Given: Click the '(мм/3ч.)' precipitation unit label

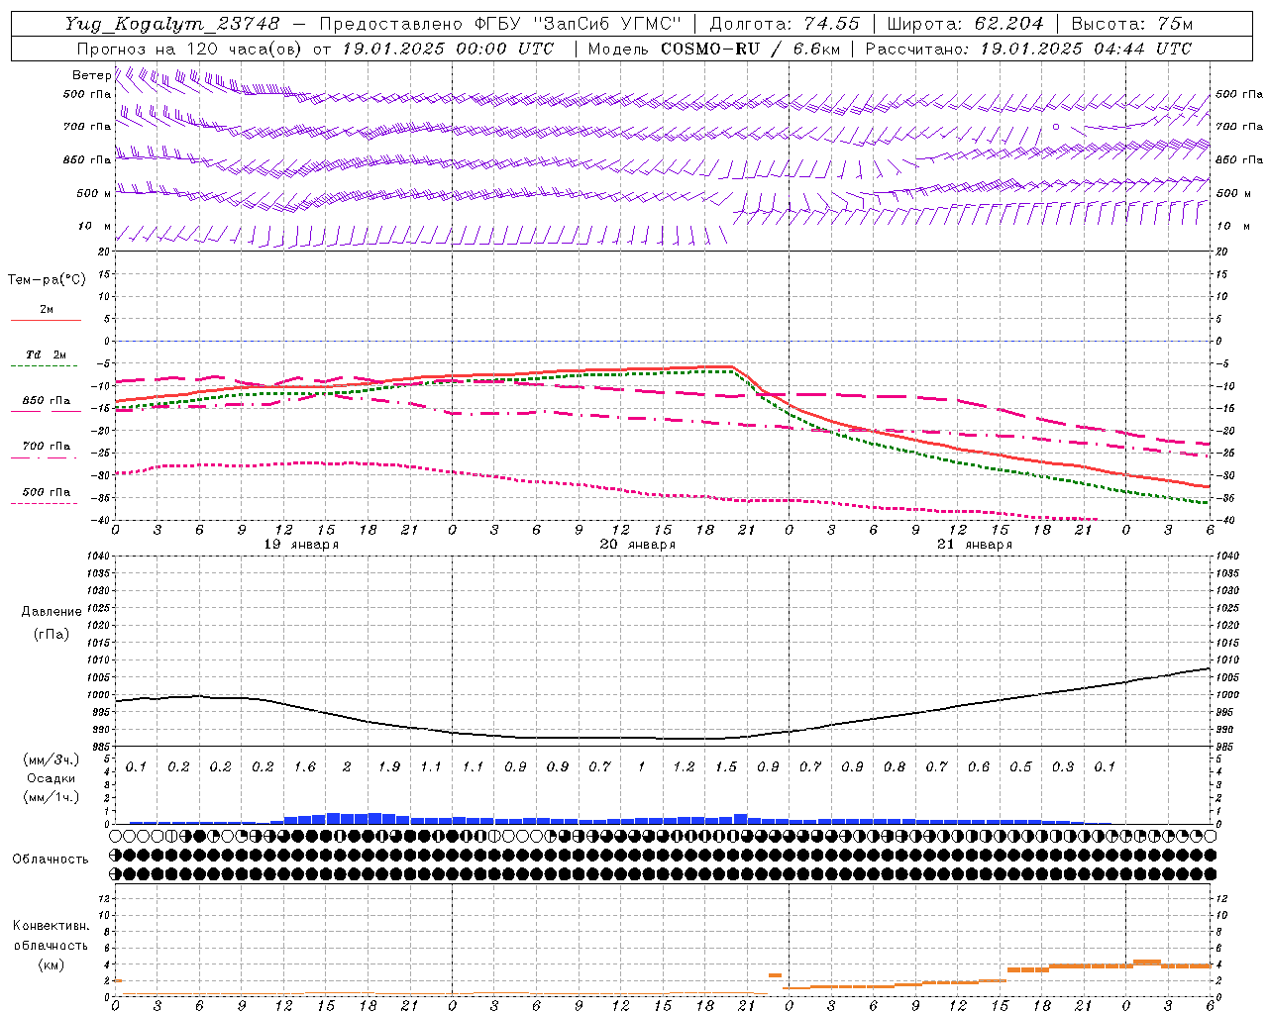Looking at the screenshot, I should click(x=52, y=760).
